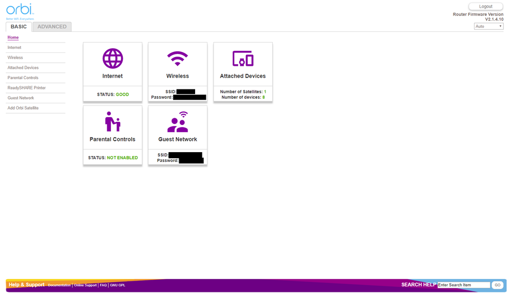Go to ReadySHARE Printer in sidebar

point(27,88)
